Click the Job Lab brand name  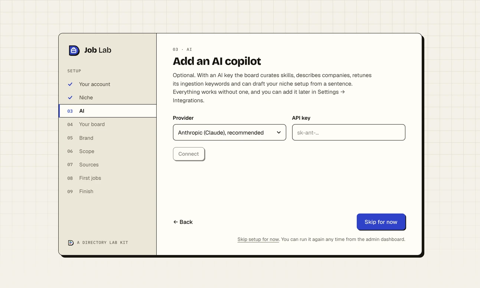(x=98, y=50)
